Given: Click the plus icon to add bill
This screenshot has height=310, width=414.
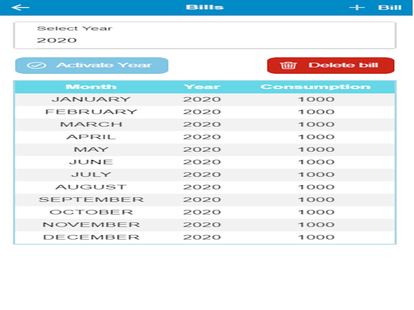Looking at the screenshot, I should 357,7.
